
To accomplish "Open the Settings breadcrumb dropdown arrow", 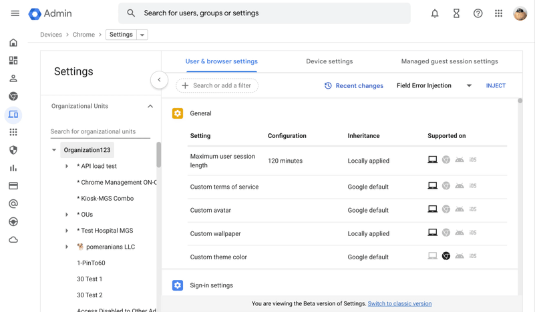I will (142, 35).
